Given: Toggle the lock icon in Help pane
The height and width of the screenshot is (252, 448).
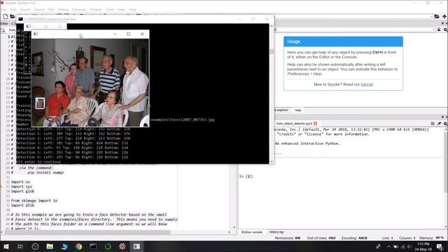Looking at the screenshot, I should point(439,29).
